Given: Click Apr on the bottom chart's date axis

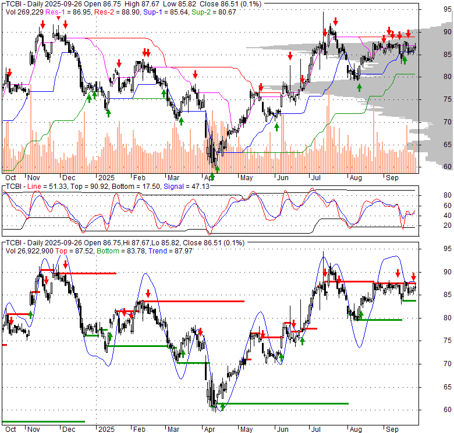Looking at the screenshot, I should (210, 430).
